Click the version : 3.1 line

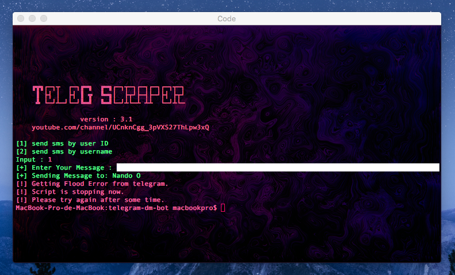tap(106, 119)
